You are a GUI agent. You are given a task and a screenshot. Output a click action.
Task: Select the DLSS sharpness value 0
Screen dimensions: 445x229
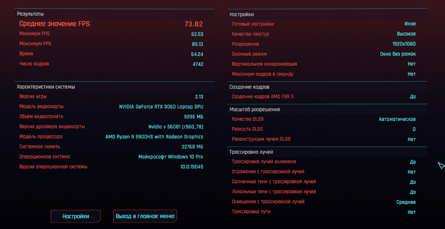click(x=414, y=129)
